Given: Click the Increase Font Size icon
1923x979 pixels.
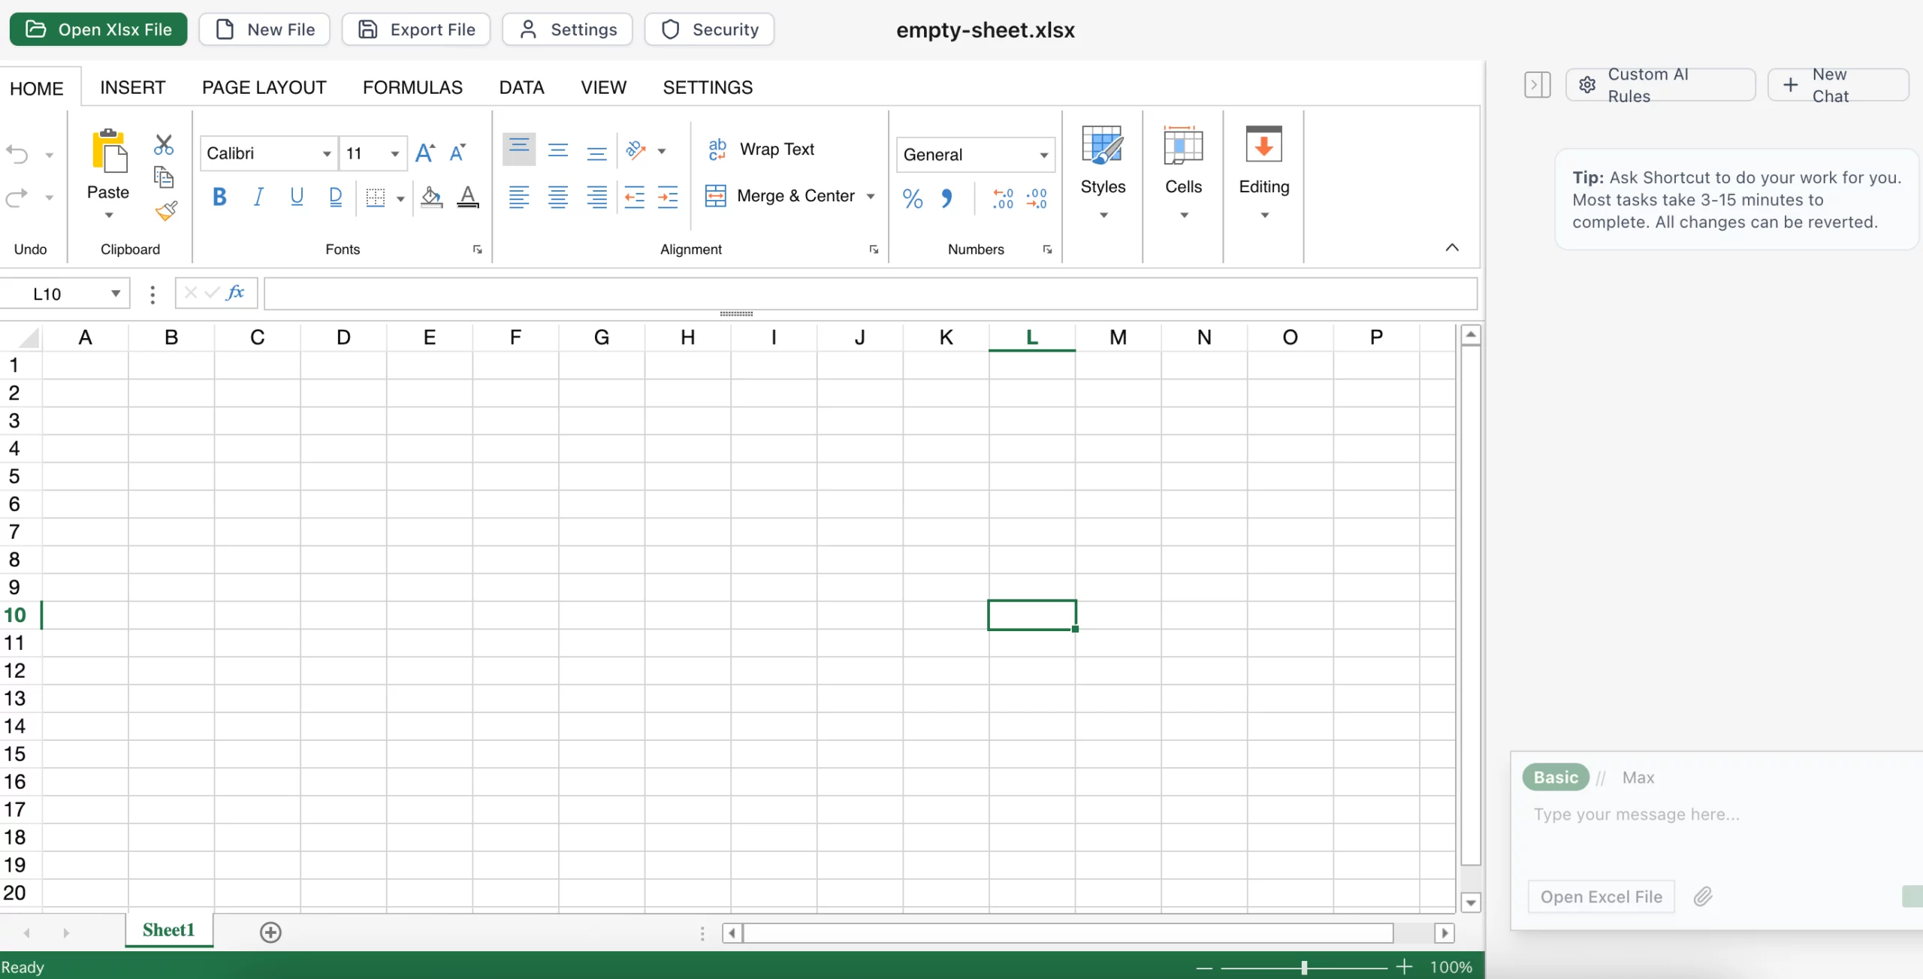Looking at the screenshot, I should coord(425,153).
